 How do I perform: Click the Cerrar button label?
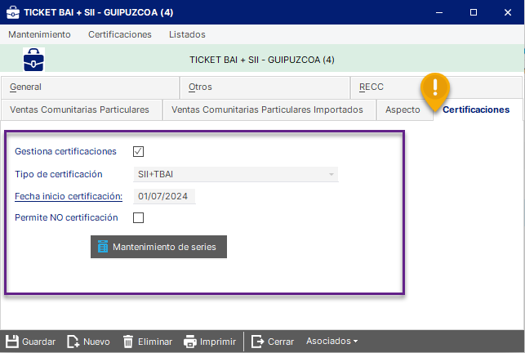[x=281, y=342]
